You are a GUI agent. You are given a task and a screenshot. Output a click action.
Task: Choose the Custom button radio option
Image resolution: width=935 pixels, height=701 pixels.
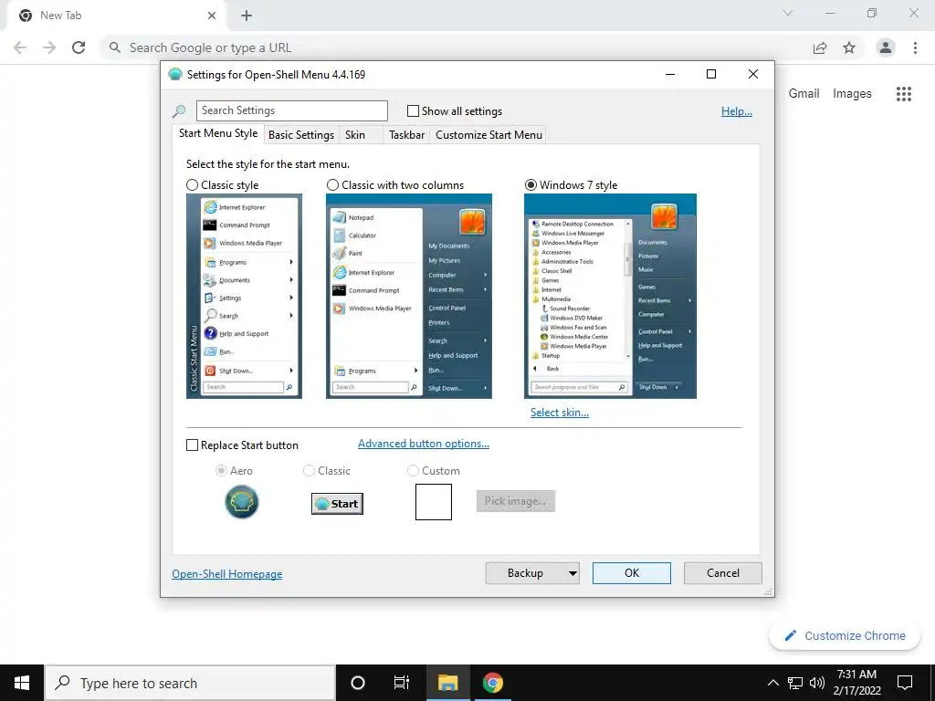(413, 471)
